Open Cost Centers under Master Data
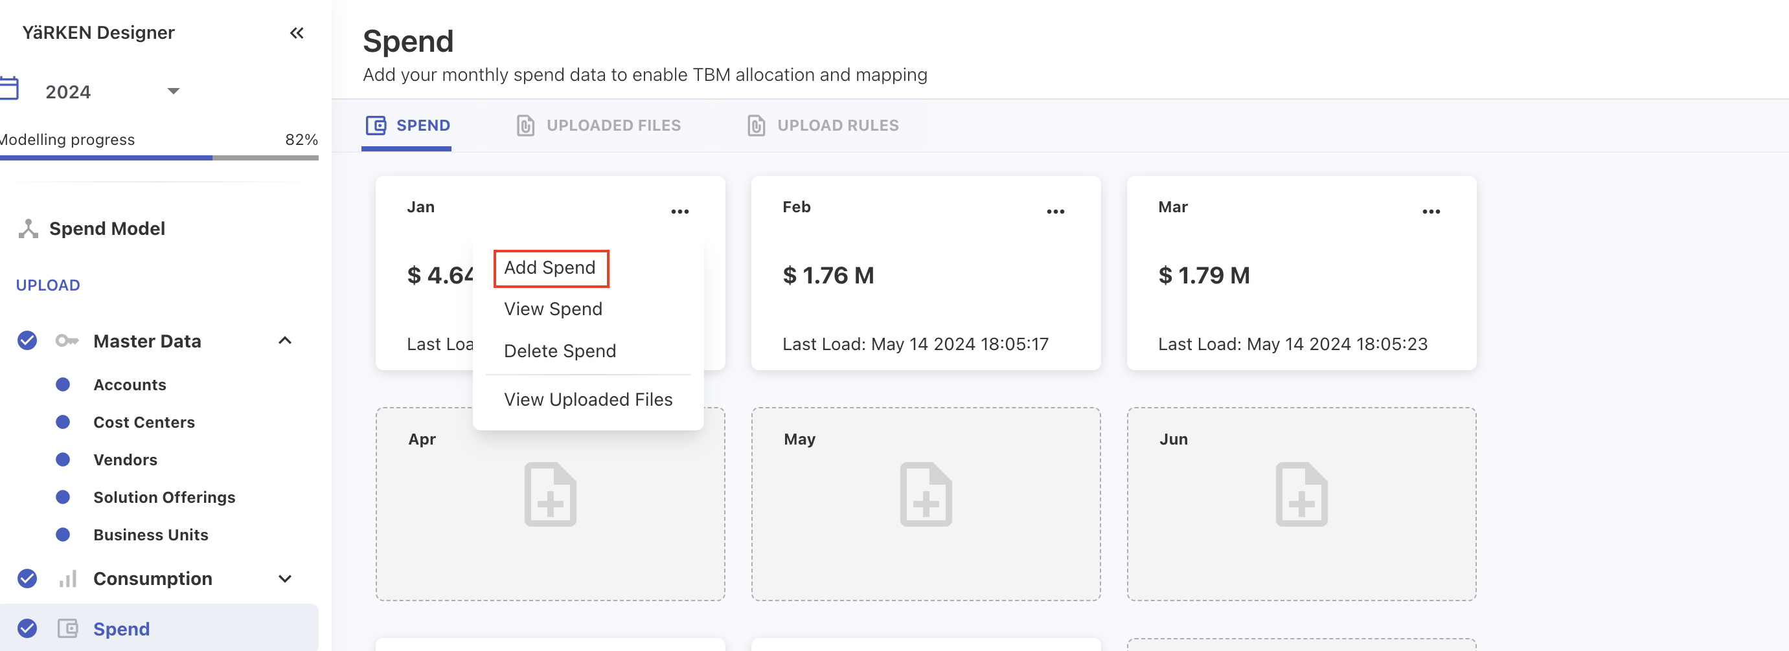 (x=144, y=422)
